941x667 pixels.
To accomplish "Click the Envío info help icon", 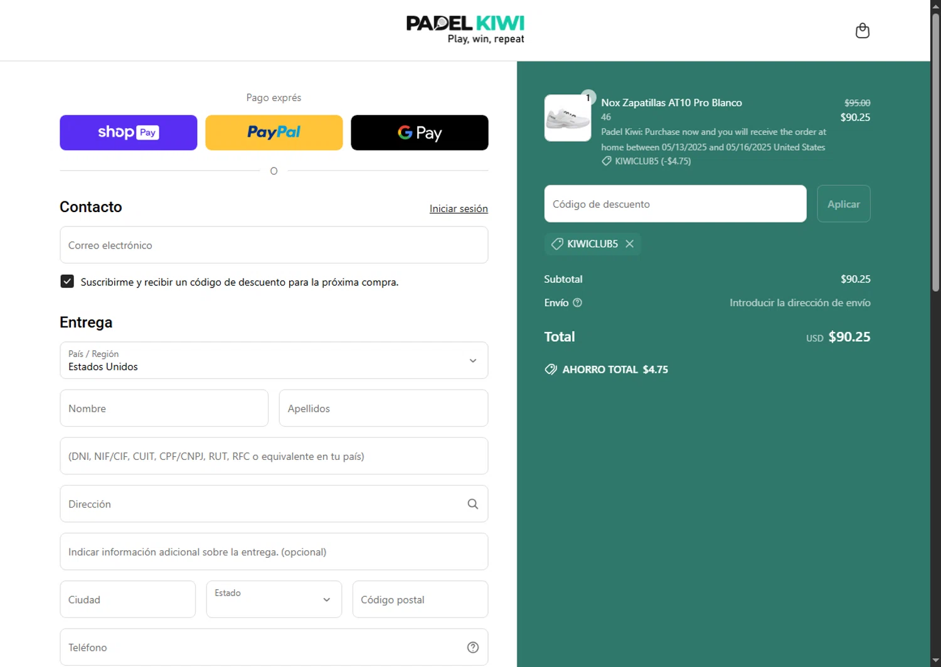I will (x=578, y=302).
